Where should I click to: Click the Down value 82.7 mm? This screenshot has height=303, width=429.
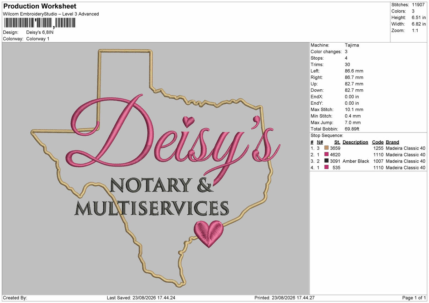(x=354, y=90)
